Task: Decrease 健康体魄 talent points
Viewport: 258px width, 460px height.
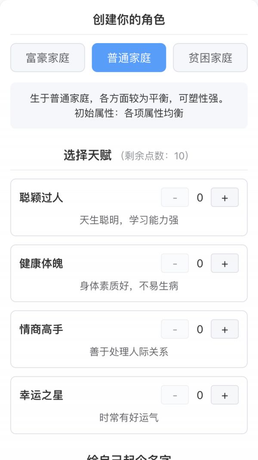Action: 175,263
